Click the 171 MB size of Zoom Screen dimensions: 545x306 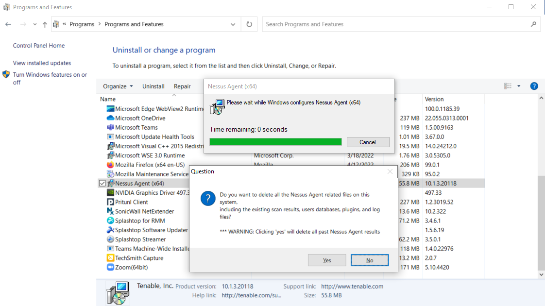click(409, 268)
